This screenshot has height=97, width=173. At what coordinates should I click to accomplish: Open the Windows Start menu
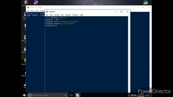[24, 95]
